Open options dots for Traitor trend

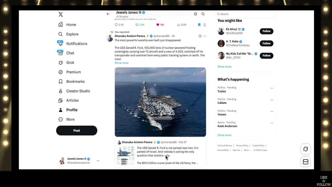click(x=272, y=88)
